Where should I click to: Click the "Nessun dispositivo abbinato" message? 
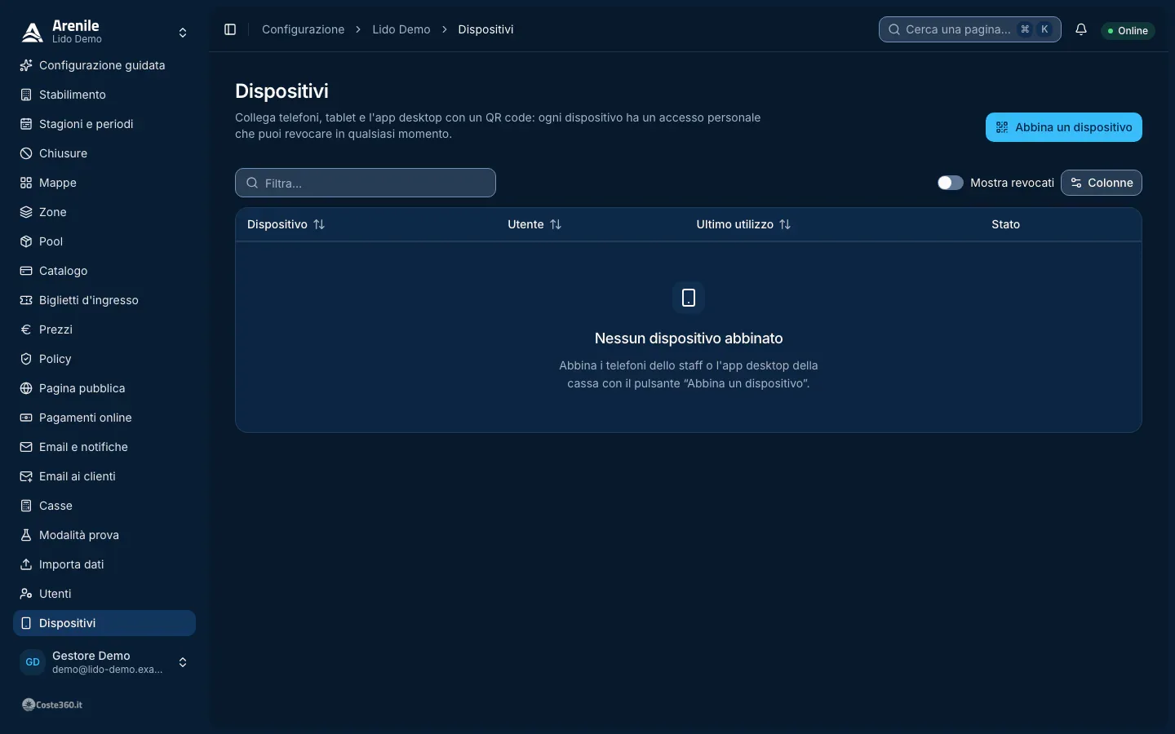[x=689, y=338]
